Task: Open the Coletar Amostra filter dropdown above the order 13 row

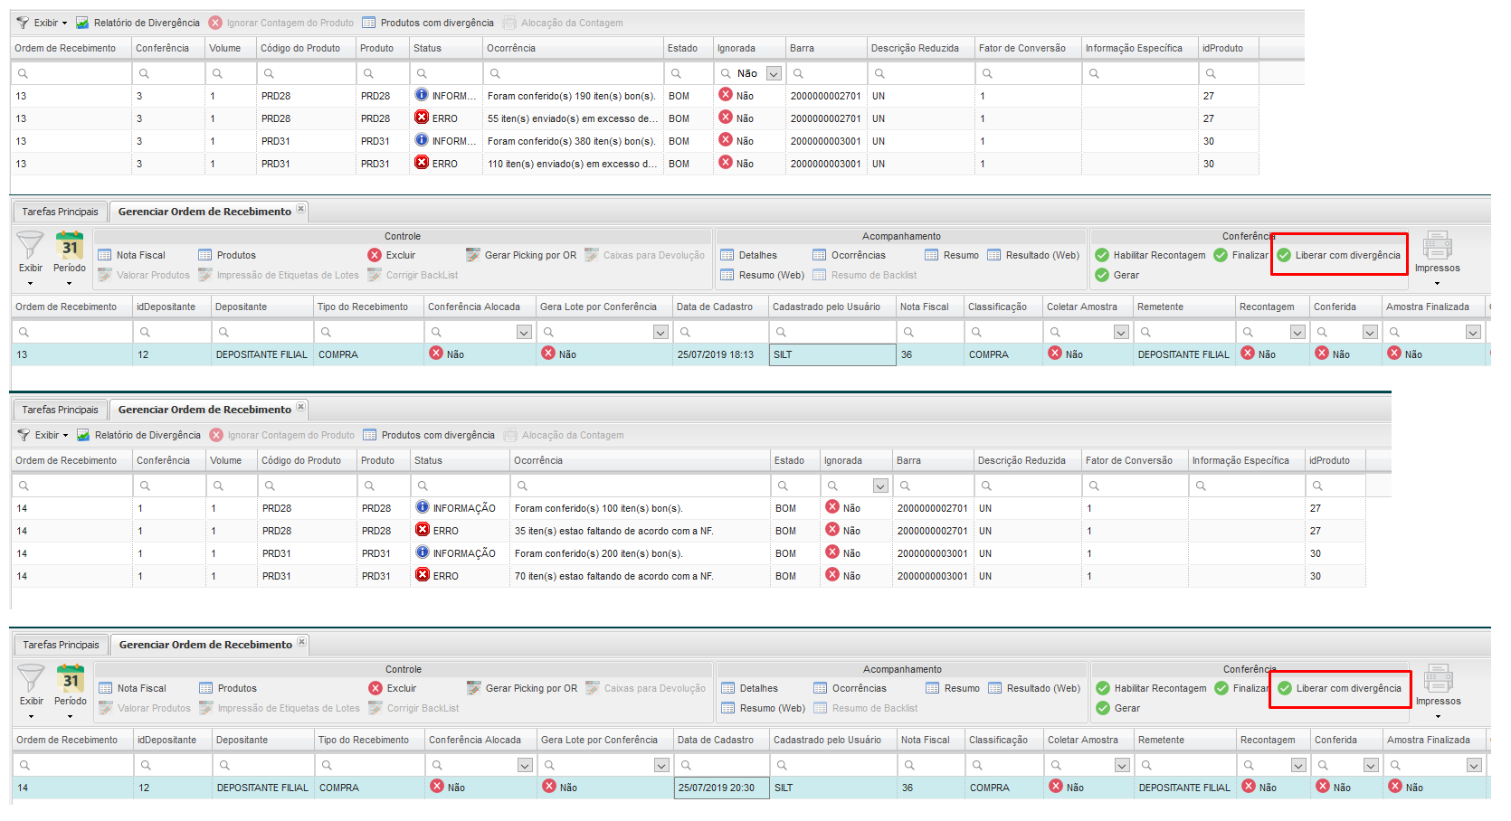Action: 1121,332
